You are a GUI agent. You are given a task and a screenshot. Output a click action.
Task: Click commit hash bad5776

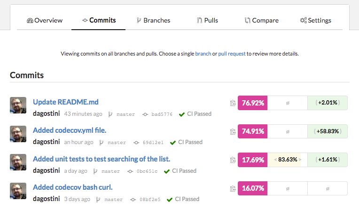(162, 114)
